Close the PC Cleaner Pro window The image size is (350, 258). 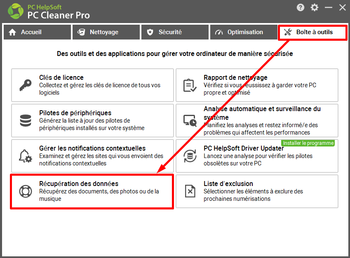pos(343,7)
